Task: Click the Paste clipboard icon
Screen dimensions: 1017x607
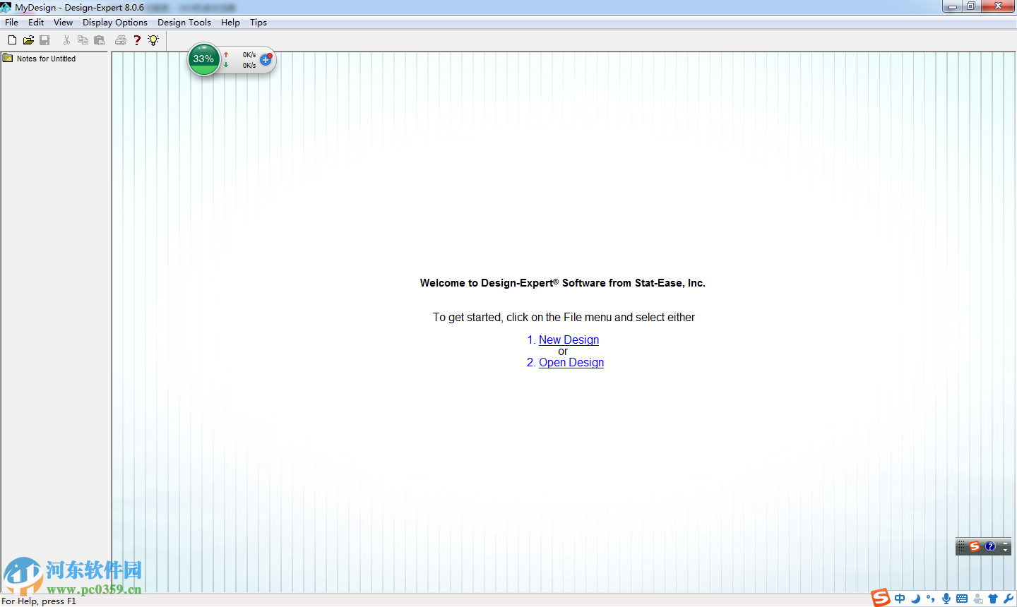Action: tap(99, 40)
